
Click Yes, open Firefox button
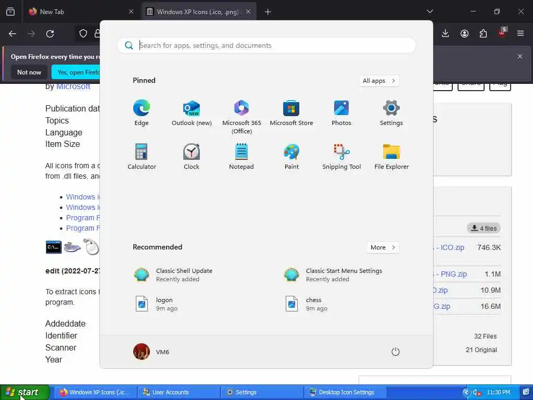[x=77, y=72]
